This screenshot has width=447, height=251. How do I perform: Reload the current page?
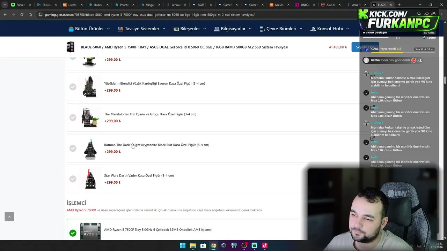pos(22,15)
